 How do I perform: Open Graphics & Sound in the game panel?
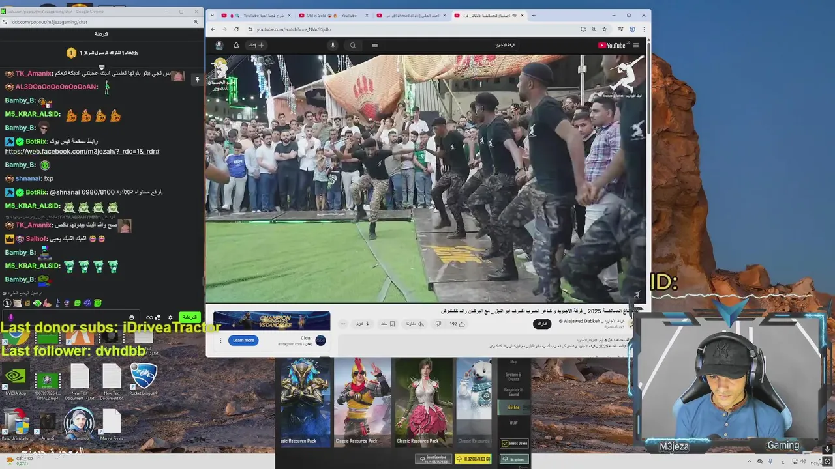(x=513, y=391)
